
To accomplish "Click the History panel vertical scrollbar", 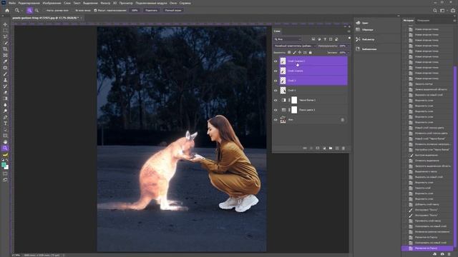I will click(454, 157).
